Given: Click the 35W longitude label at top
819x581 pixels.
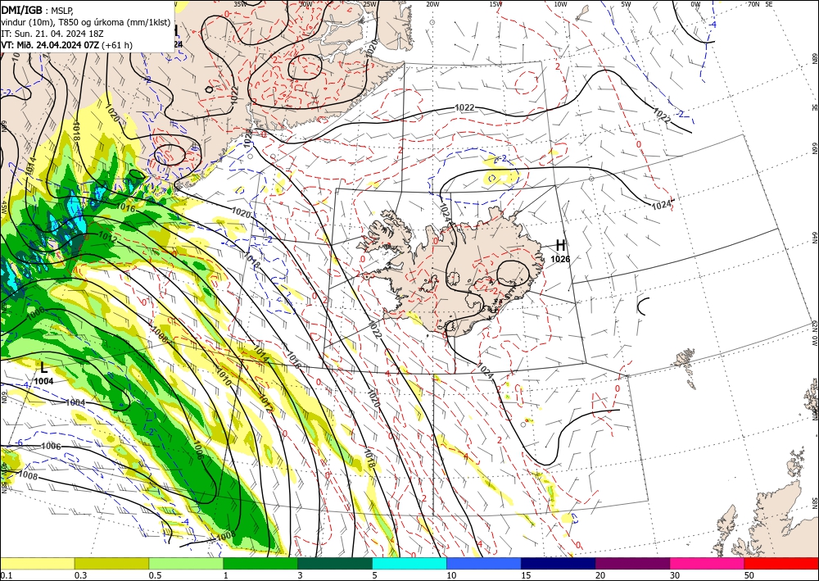Looking at the screenshot, I should click(240, 4).
